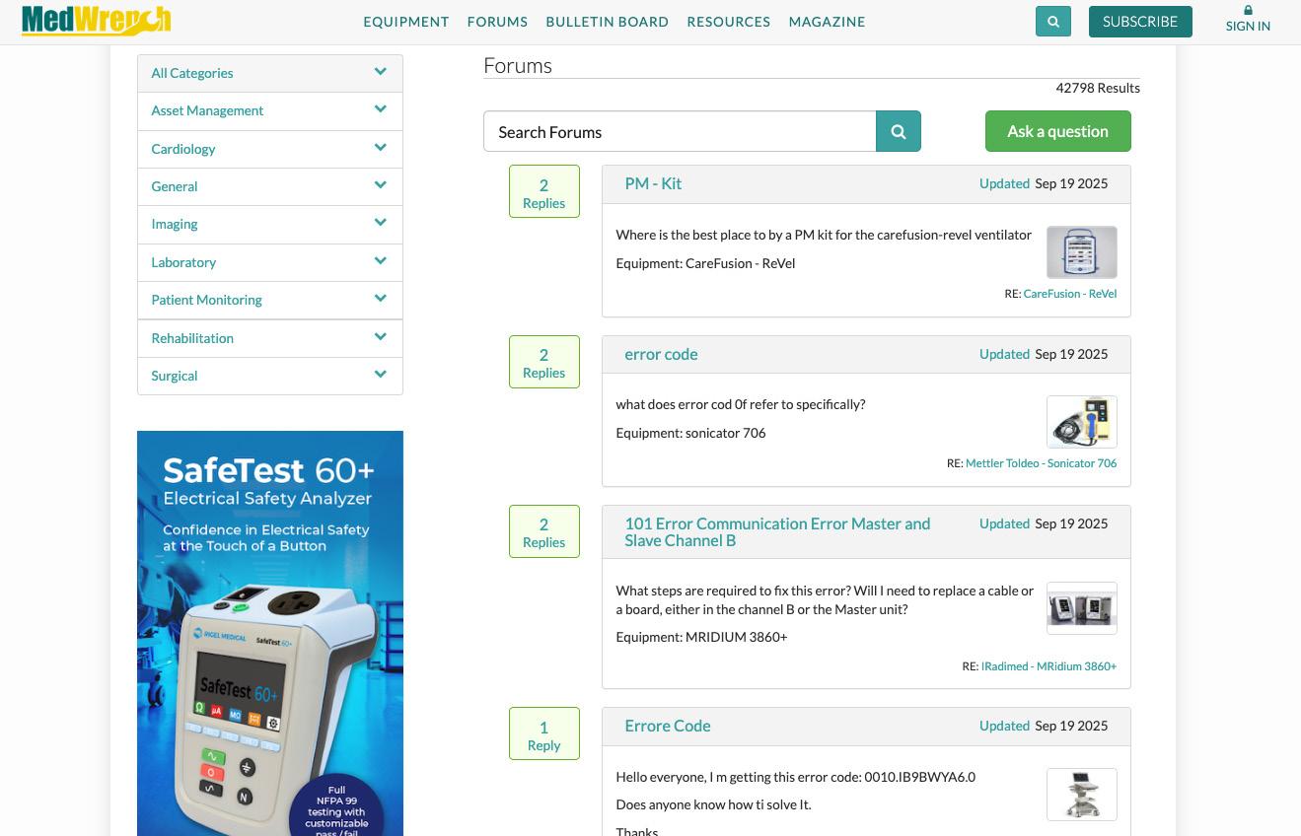
Task: Expand the Rehabilitation category chevron
Action: click(380, 337)
